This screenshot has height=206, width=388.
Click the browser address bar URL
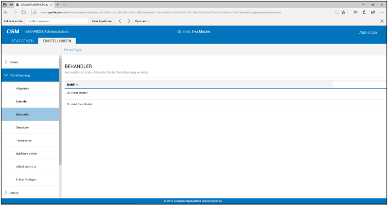(160, 13)
